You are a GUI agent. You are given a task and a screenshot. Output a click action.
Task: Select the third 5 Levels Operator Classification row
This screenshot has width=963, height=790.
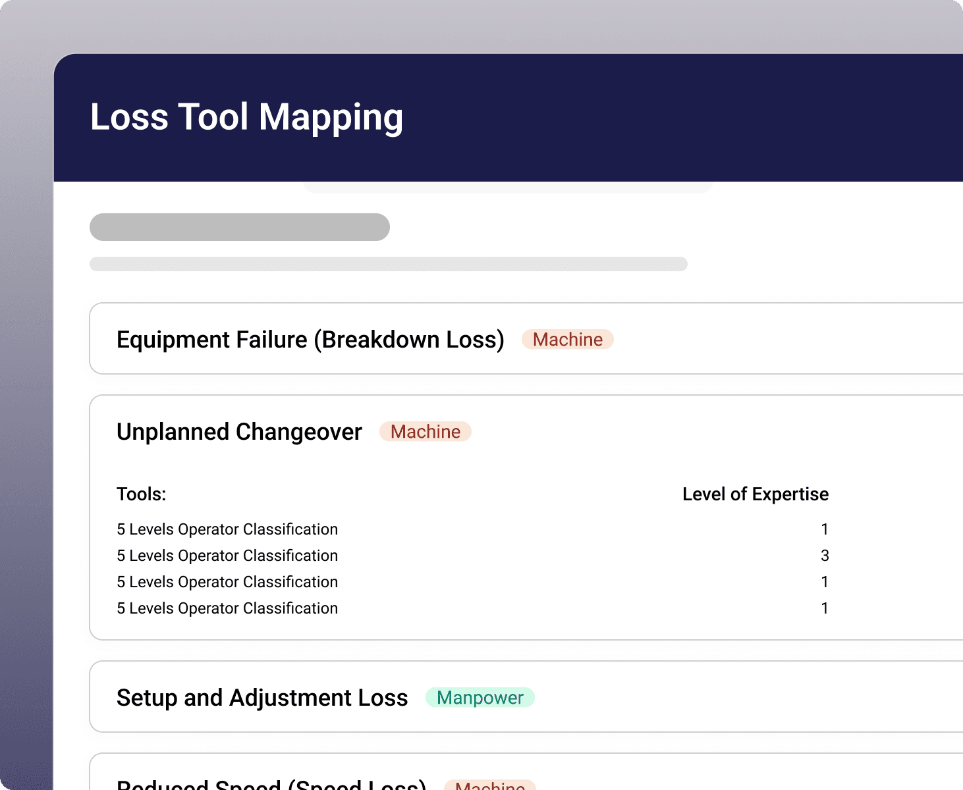click(x=227, y=582)
